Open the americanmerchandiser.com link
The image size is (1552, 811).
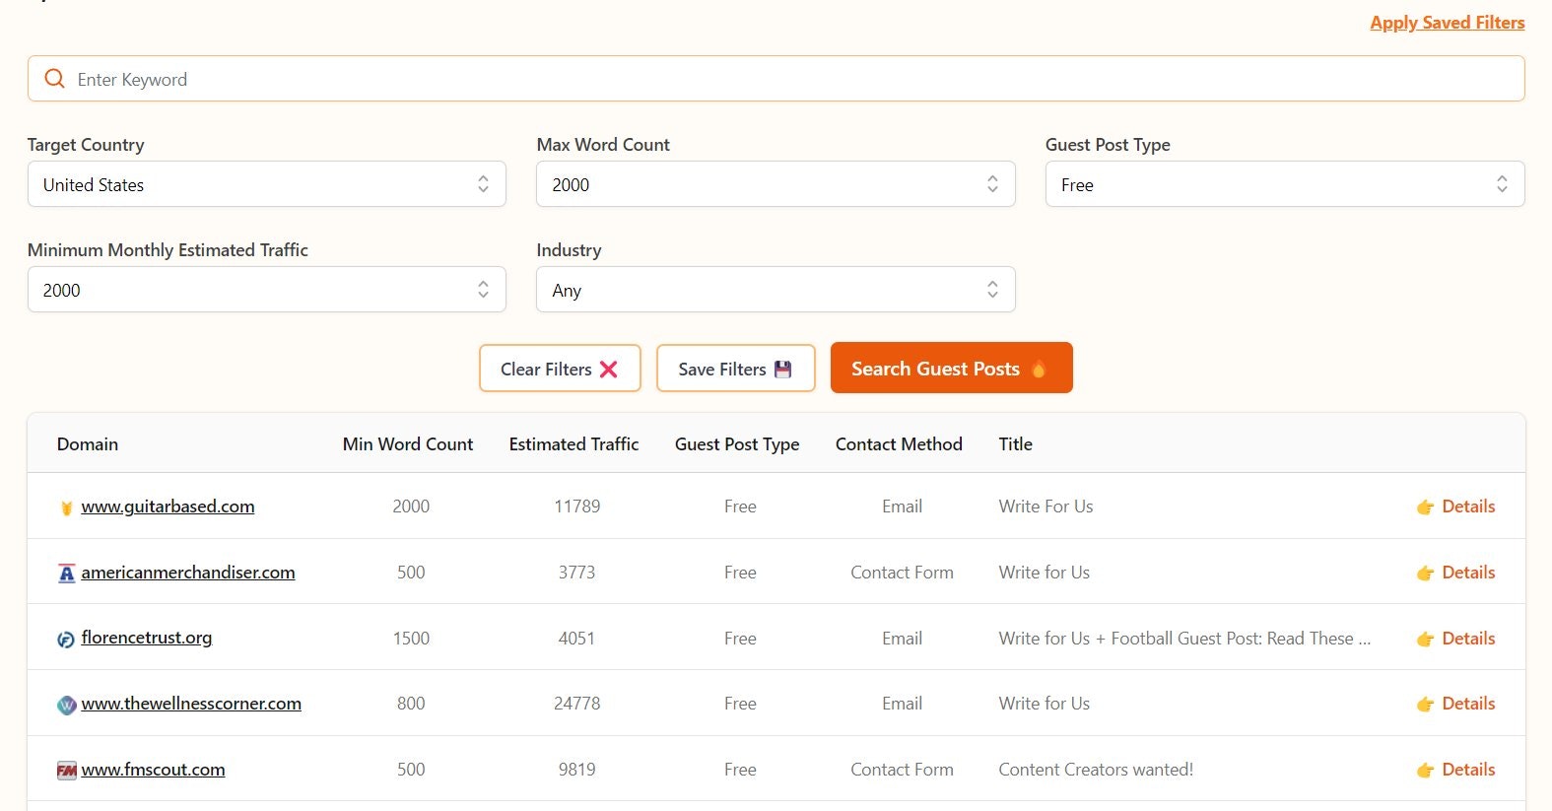[188, 573]
